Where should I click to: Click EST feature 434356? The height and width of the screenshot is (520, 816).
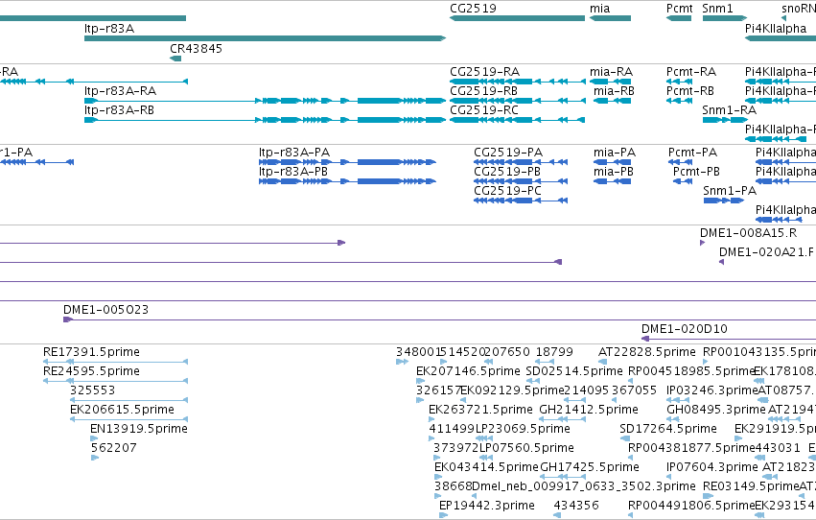coord(557,515)
